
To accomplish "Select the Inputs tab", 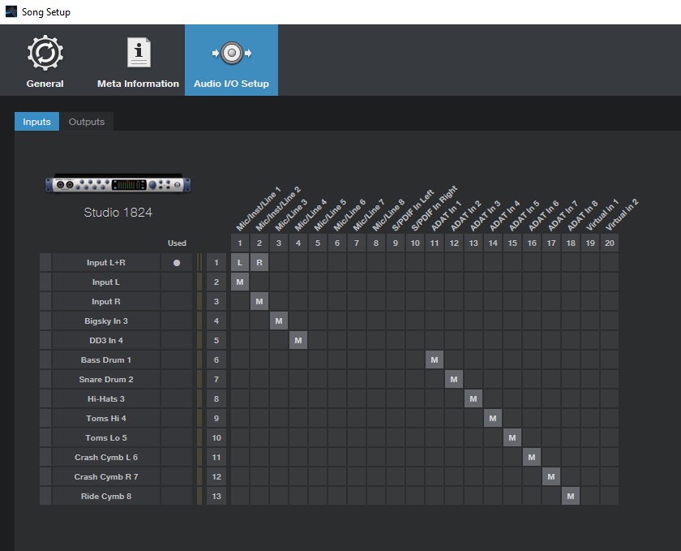I will point(36,122).
